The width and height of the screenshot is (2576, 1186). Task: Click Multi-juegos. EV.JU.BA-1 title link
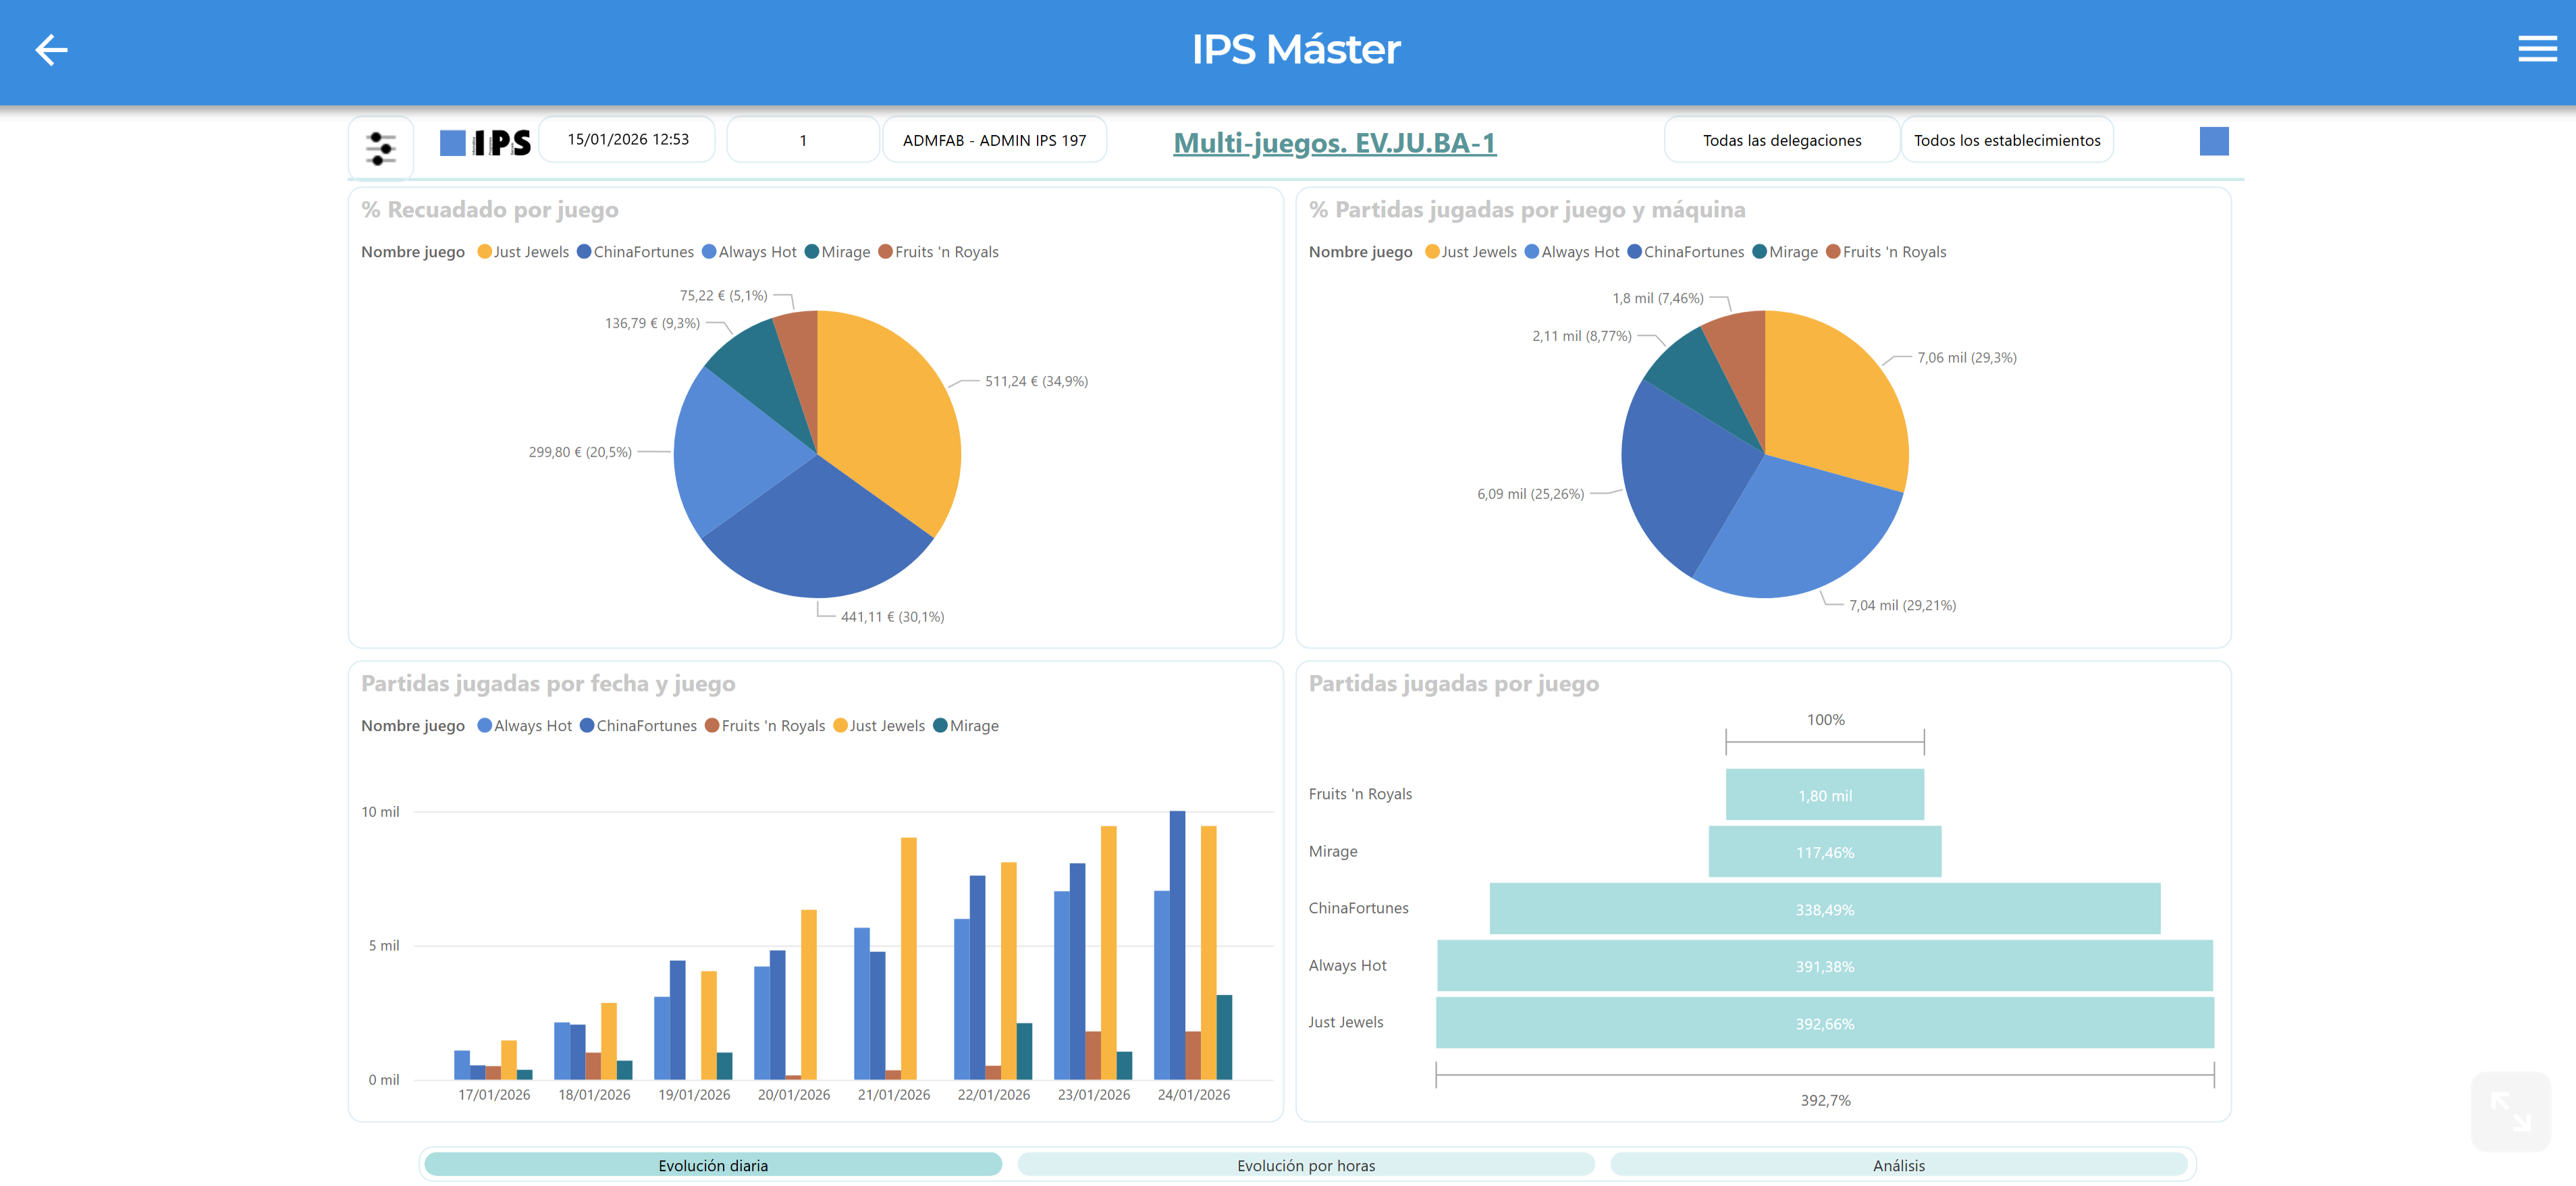(1334, 143)
